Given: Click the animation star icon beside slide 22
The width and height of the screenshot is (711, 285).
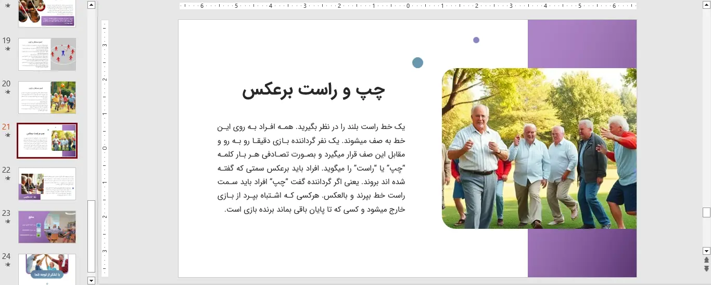Looking at the screenshot, I should (7, 178).
